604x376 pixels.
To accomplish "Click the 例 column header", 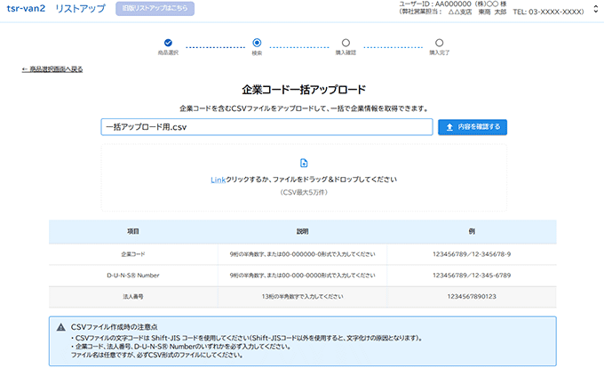I will tap(472, 231).
